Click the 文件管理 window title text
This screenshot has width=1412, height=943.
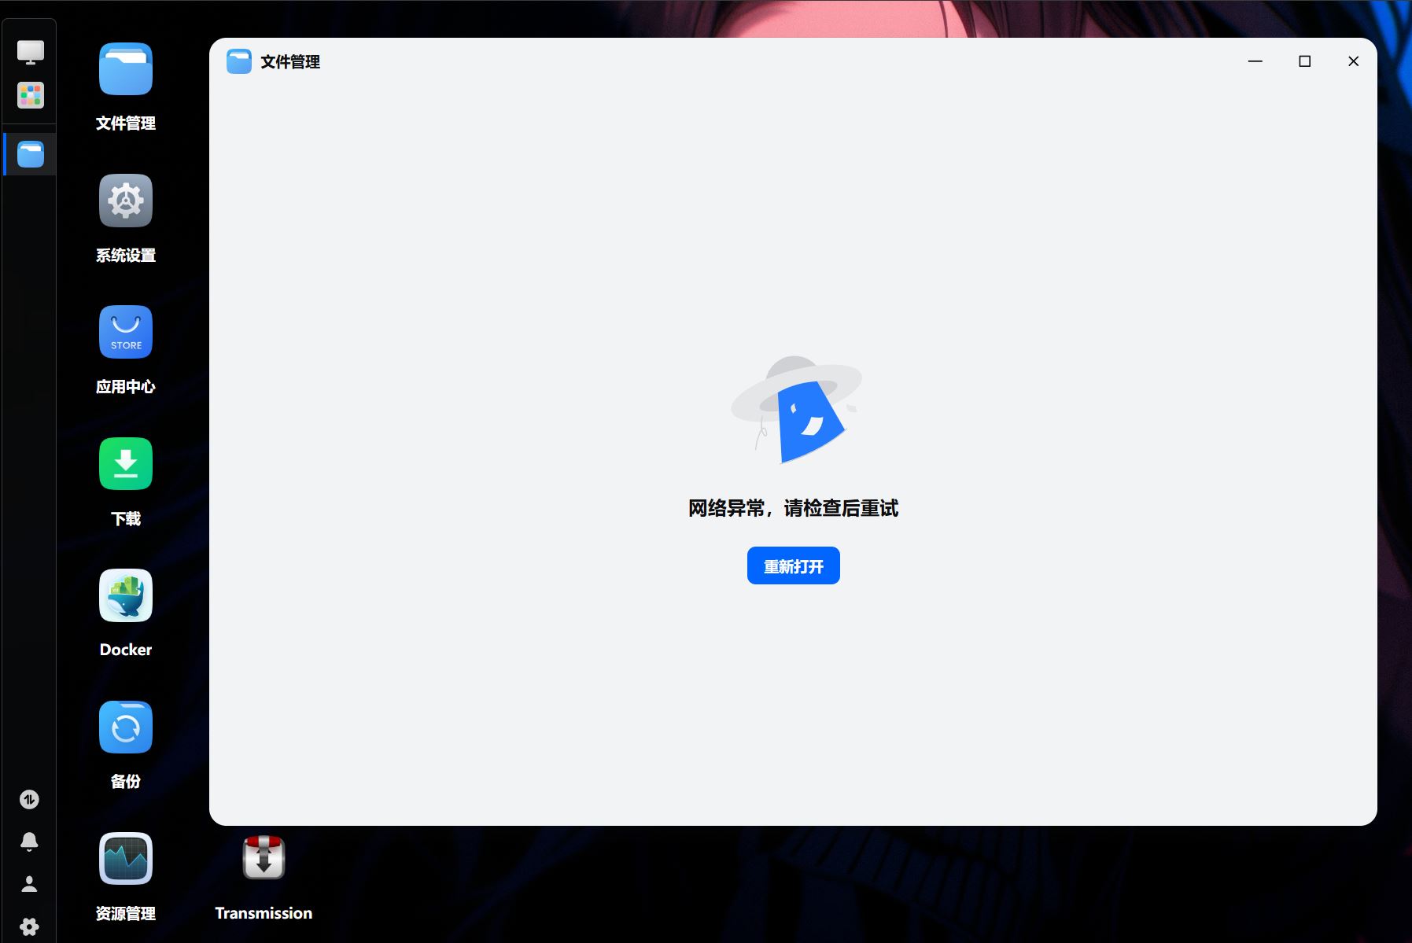click(x=290, y=62)
